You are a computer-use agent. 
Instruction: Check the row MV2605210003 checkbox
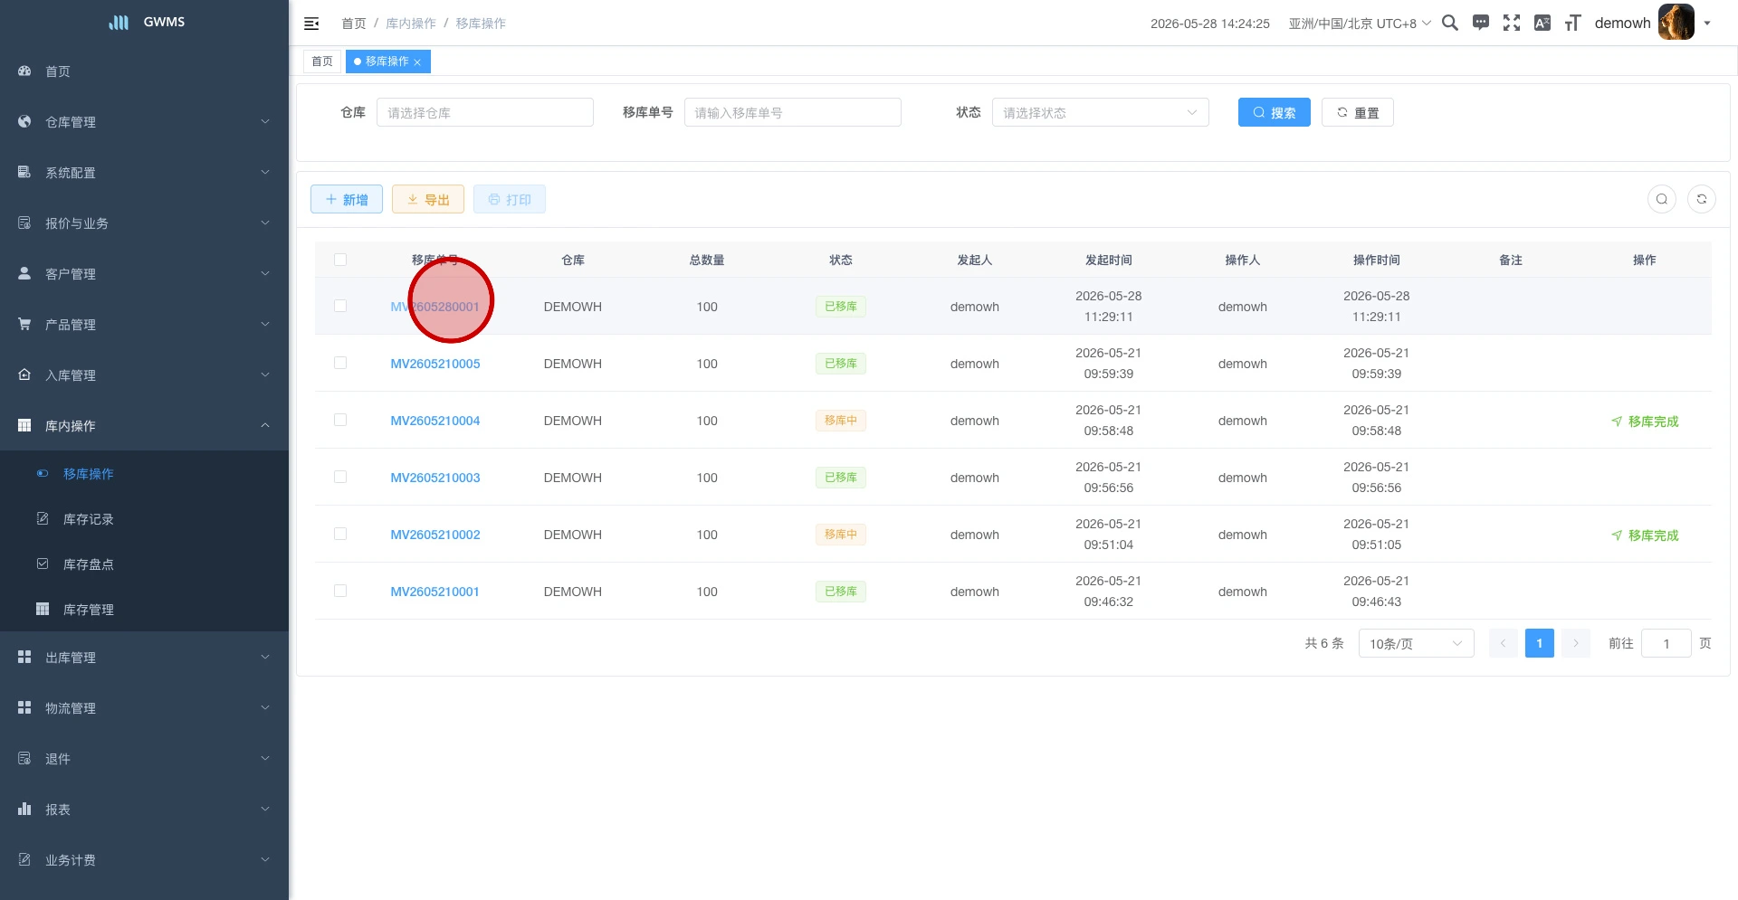click(x=340, y=477)
